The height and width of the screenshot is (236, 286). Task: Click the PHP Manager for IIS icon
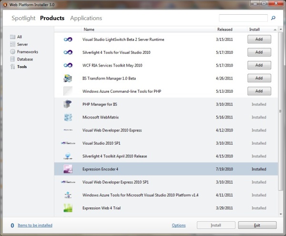point(68,104)
